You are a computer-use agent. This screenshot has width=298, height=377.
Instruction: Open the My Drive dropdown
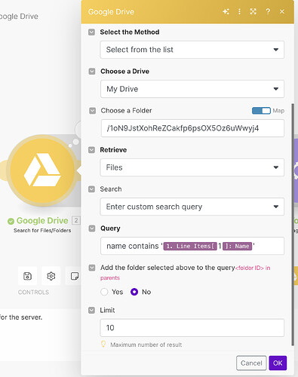pos(192,89)
